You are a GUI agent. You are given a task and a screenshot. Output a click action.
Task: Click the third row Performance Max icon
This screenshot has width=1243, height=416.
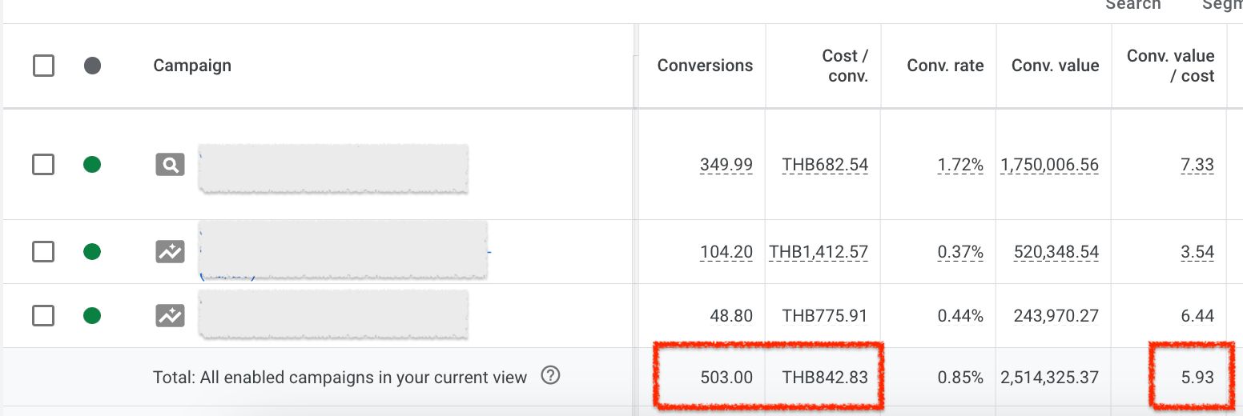(x=170, y=316)
